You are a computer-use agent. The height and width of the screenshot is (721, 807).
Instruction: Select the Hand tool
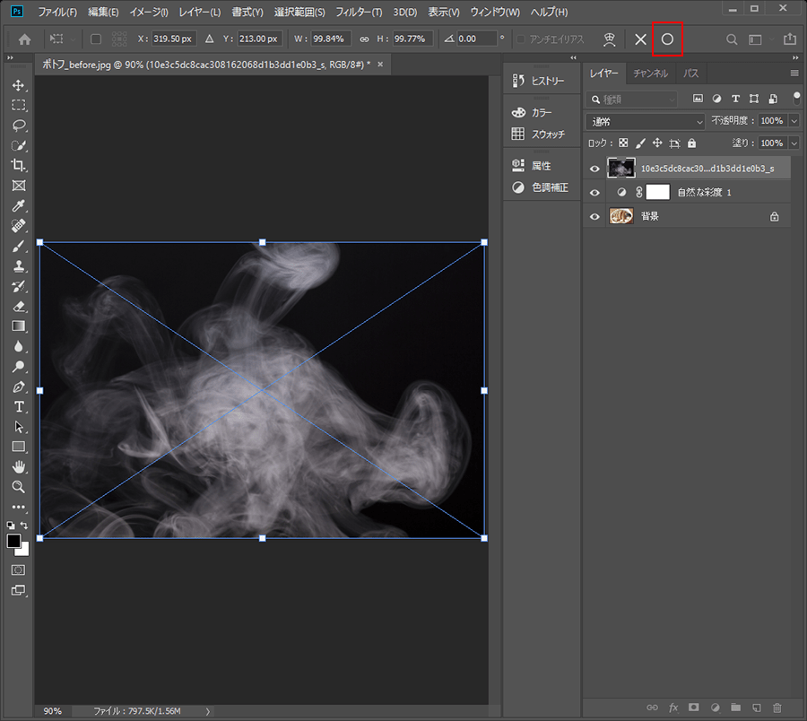point(18,466)
